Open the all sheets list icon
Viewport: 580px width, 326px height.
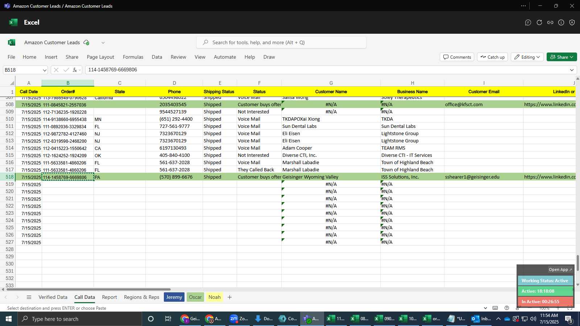[29, 297]
